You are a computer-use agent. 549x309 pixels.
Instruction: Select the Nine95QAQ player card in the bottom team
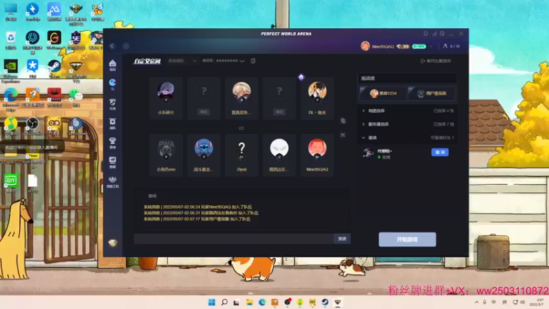click(317, 155)
